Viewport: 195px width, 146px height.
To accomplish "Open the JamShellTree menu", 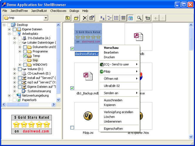I will tap(19, 11).
